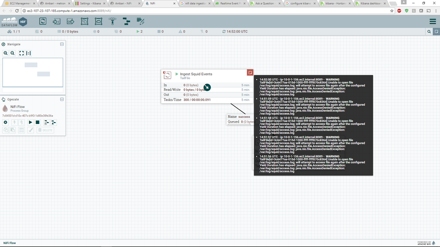Select the Funnel toolbar icon
Viewport: 440px width, 247px height.
(x=112, y=21)
